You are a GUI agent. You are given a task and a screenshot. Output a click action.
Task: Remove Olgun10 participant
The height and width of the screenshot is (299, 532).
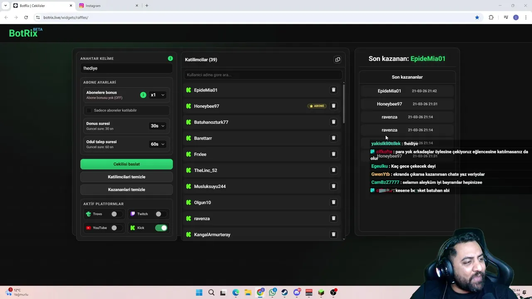click(333, 202)
